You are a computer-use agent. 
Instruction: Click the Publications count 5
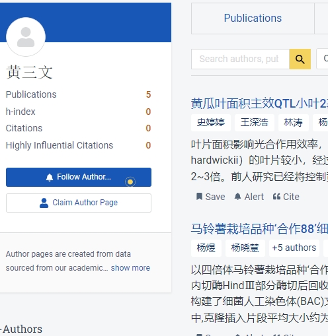click(148, 94)
